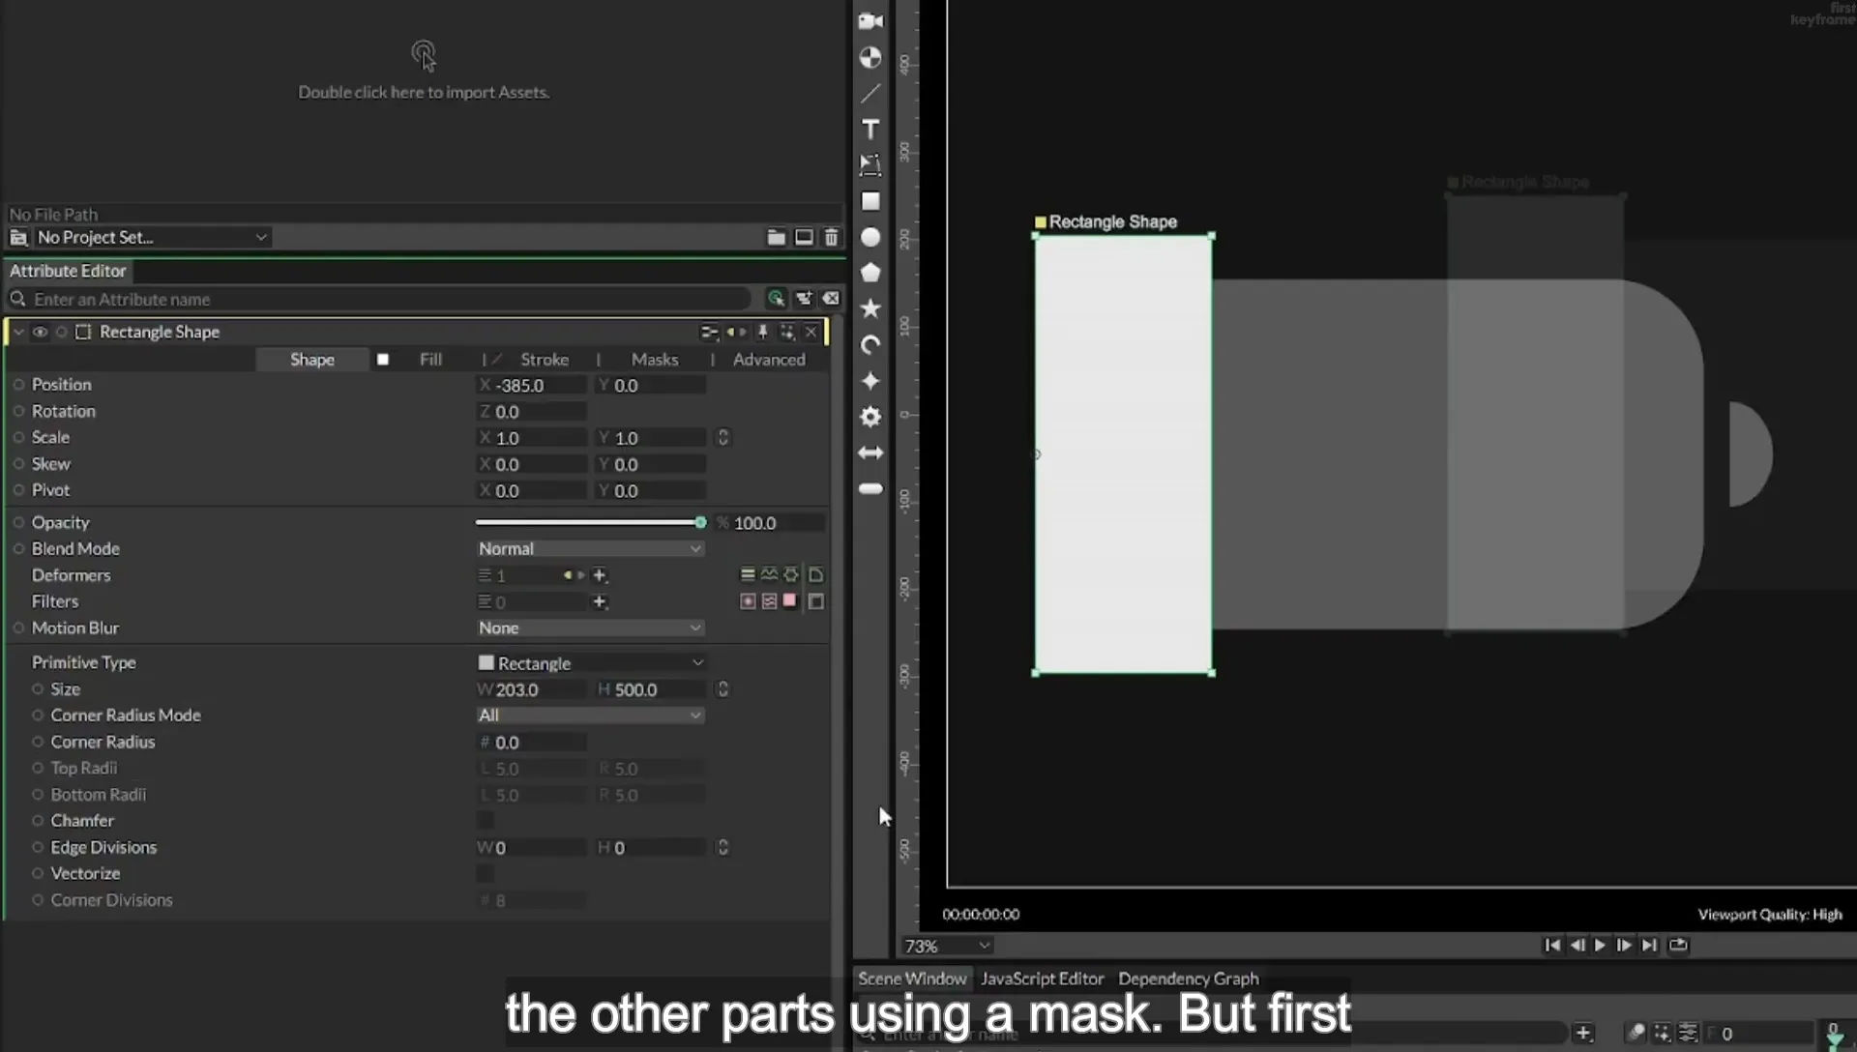Image resolution: width=1857 pixels, height=1052 pixels.
Task: Select the Pen line tool
Action: pyautogui.click(x=870, y=94)
